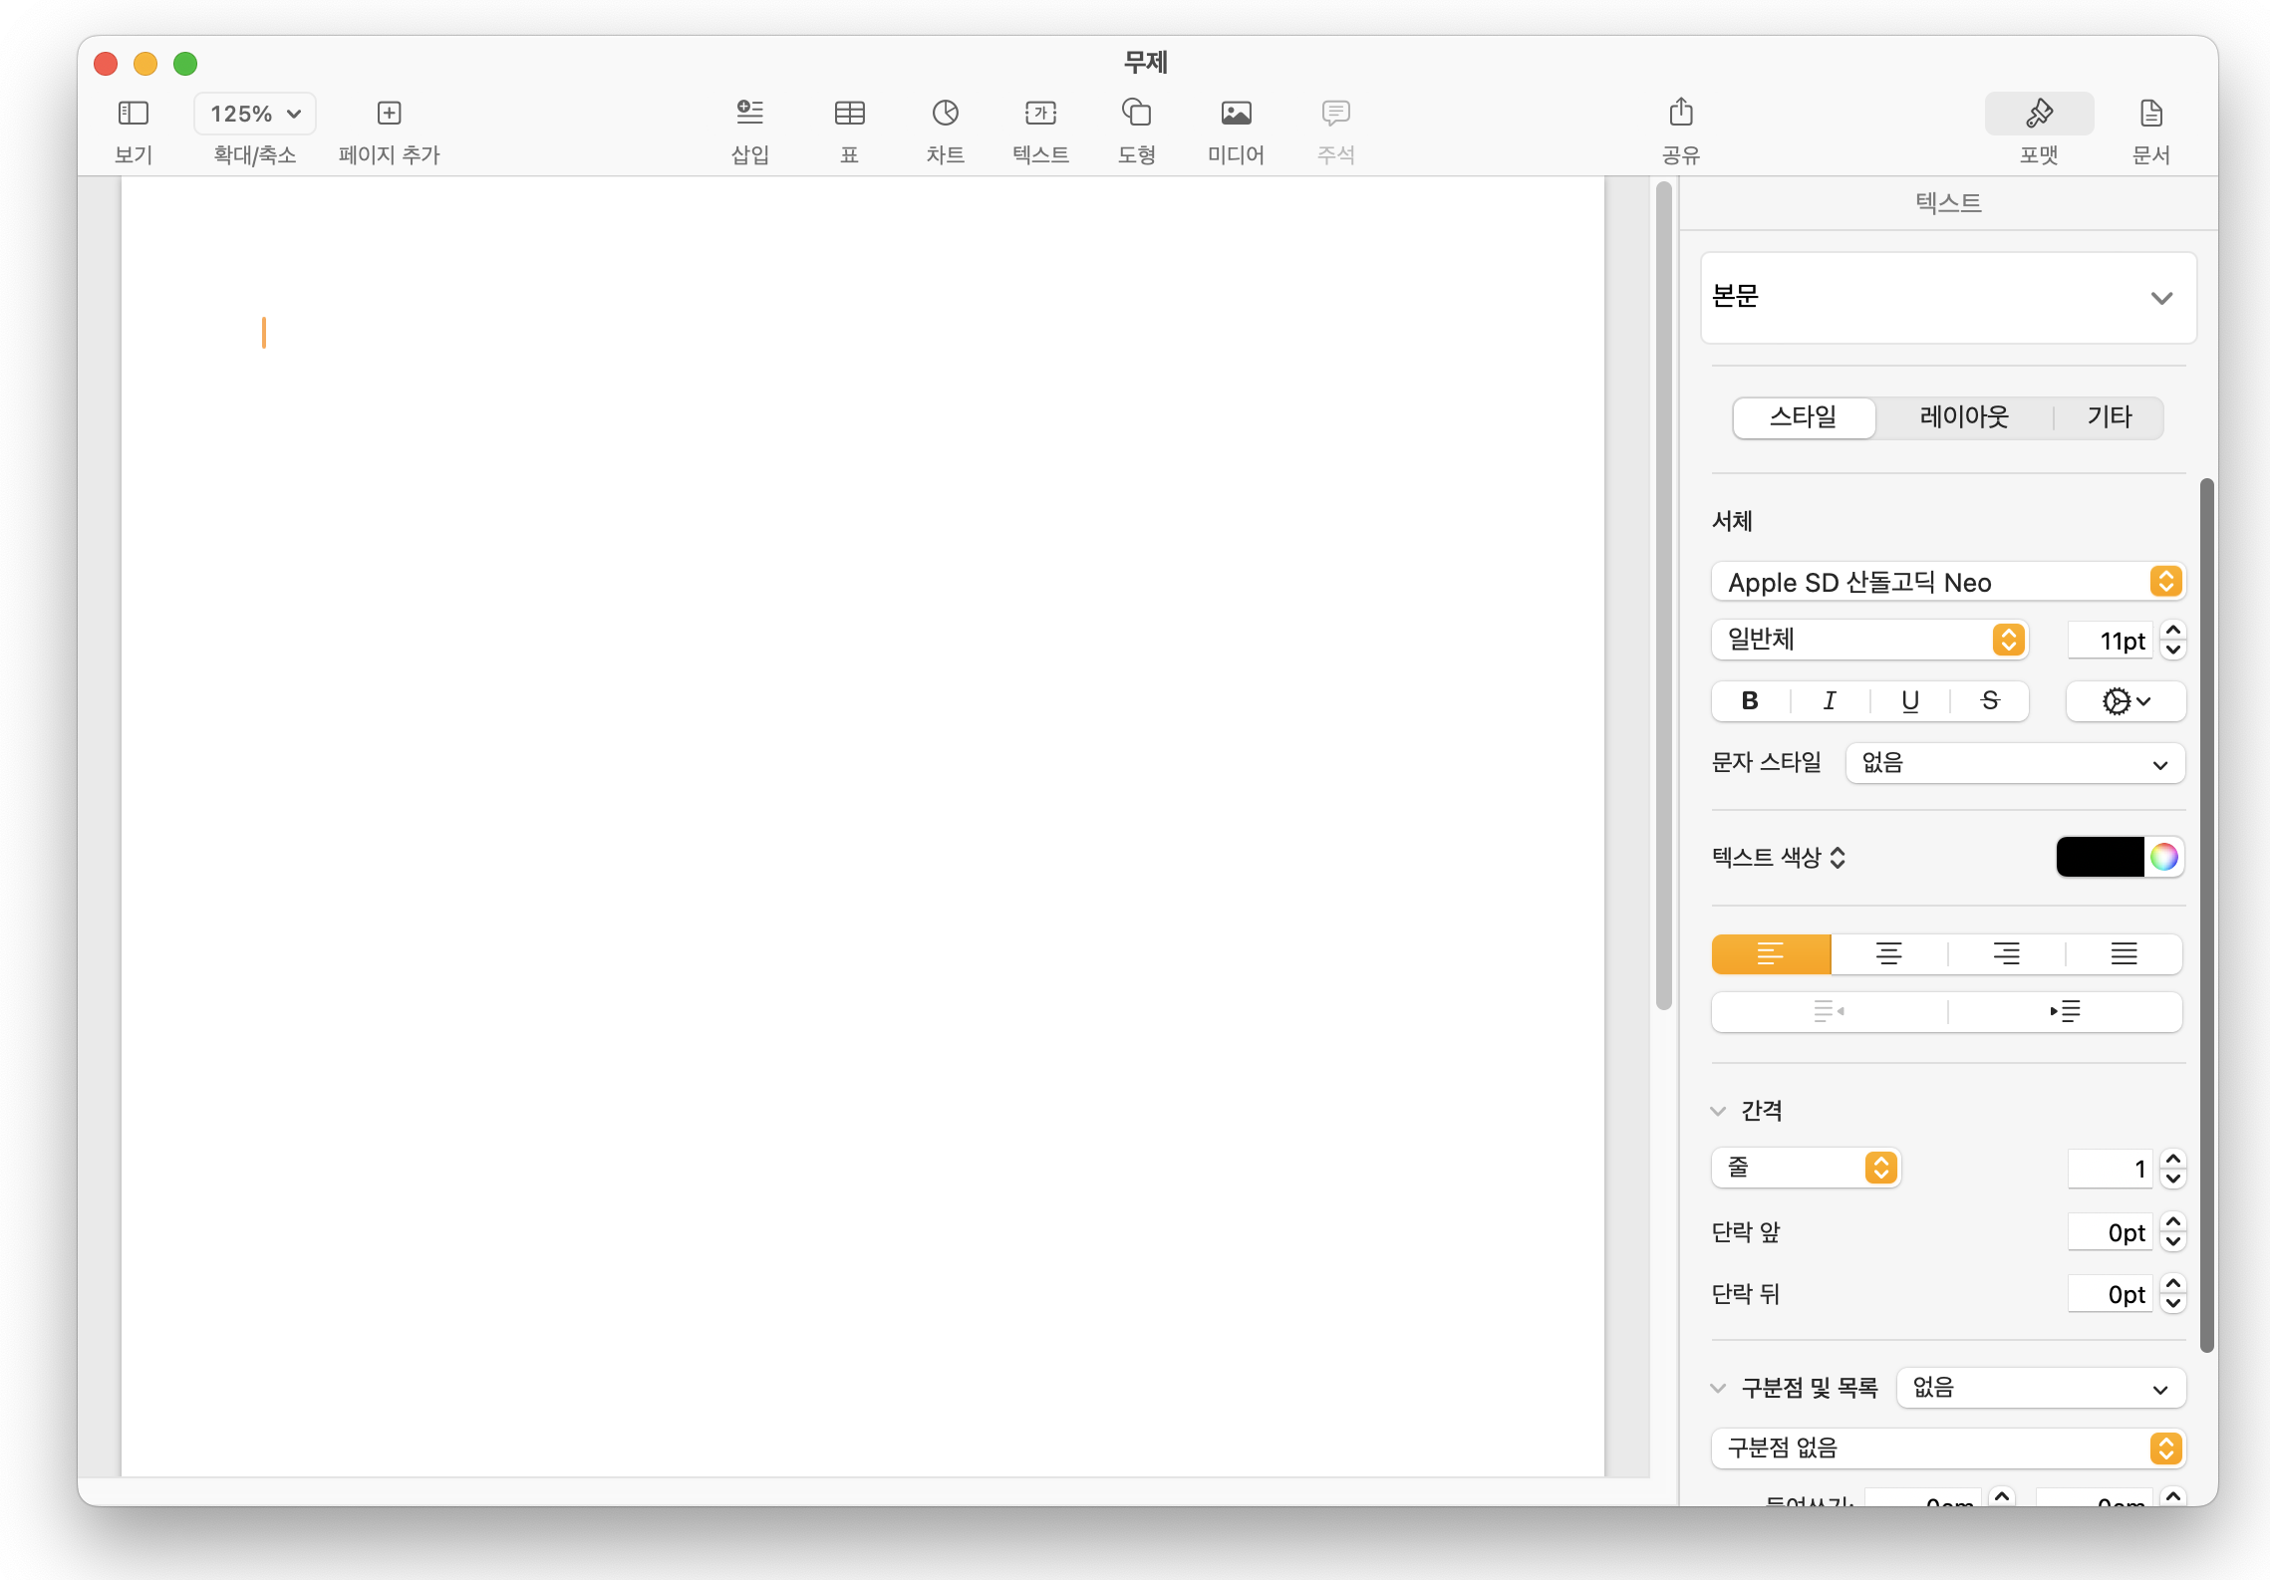Image resolution: width=2270 pixels, height=1580 pixels.
Task: Click the increase indent button
Action: (2065, 1011)
